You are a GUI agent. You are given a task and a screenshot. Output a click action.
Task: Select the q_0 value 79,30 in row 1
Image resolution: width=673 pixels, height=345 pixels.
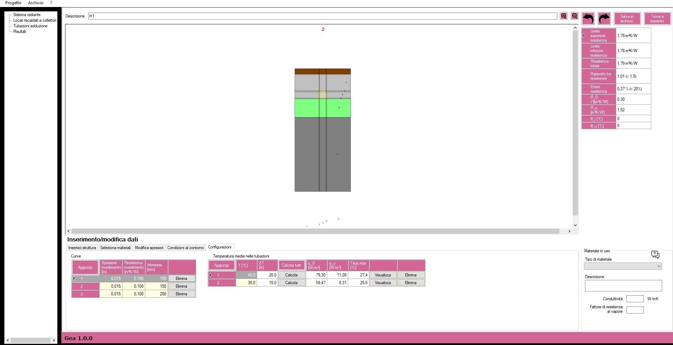click(x=316, y=275)
